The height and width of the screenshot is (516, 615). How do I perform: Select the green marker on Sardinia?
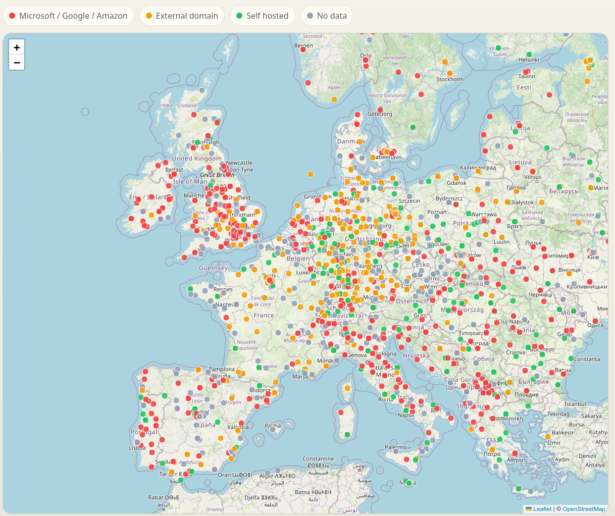tap(347, 435)
